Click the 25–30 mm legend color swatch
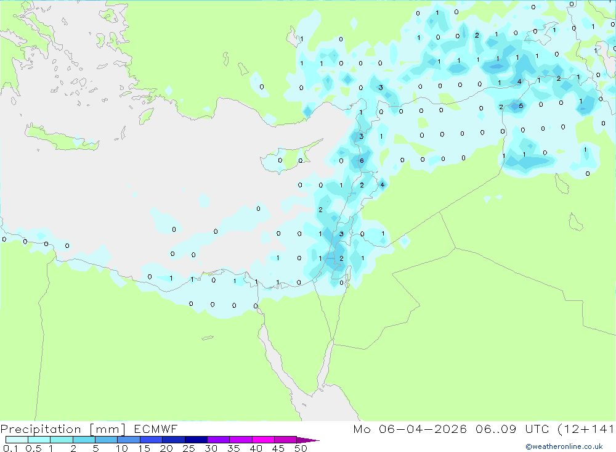The image size is (616, 452). 196,440
